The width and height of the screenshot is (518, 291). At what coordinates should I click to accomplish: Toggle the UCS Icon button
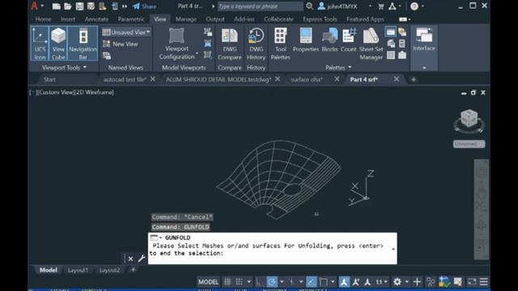click(x=40, y=44)
